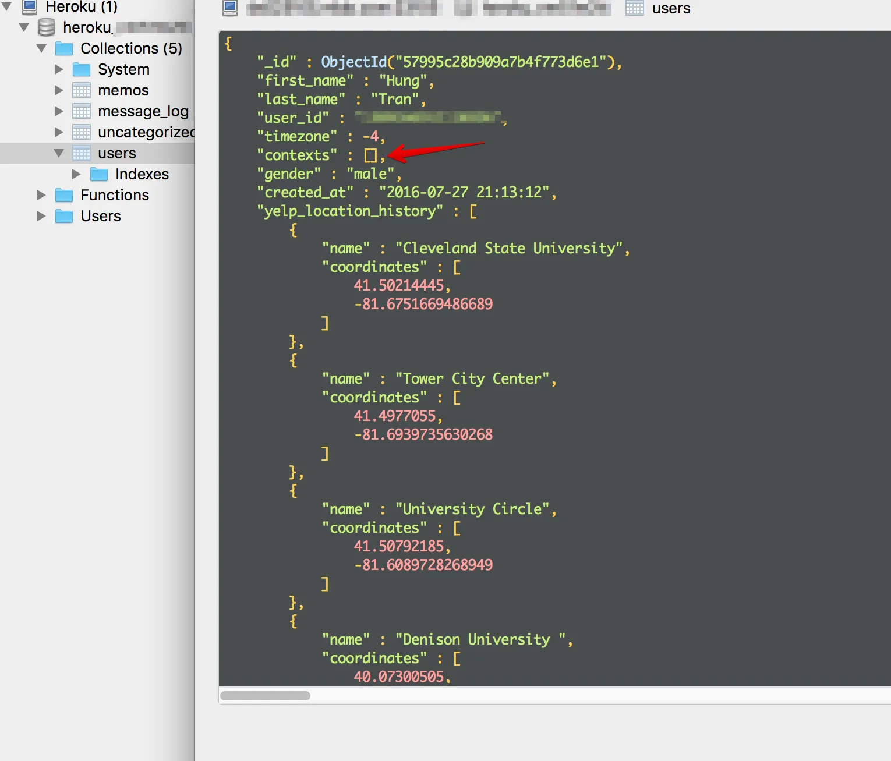Screen dimensions: 891x761
Task: Select the System tree item
Action: coord(123,69)
